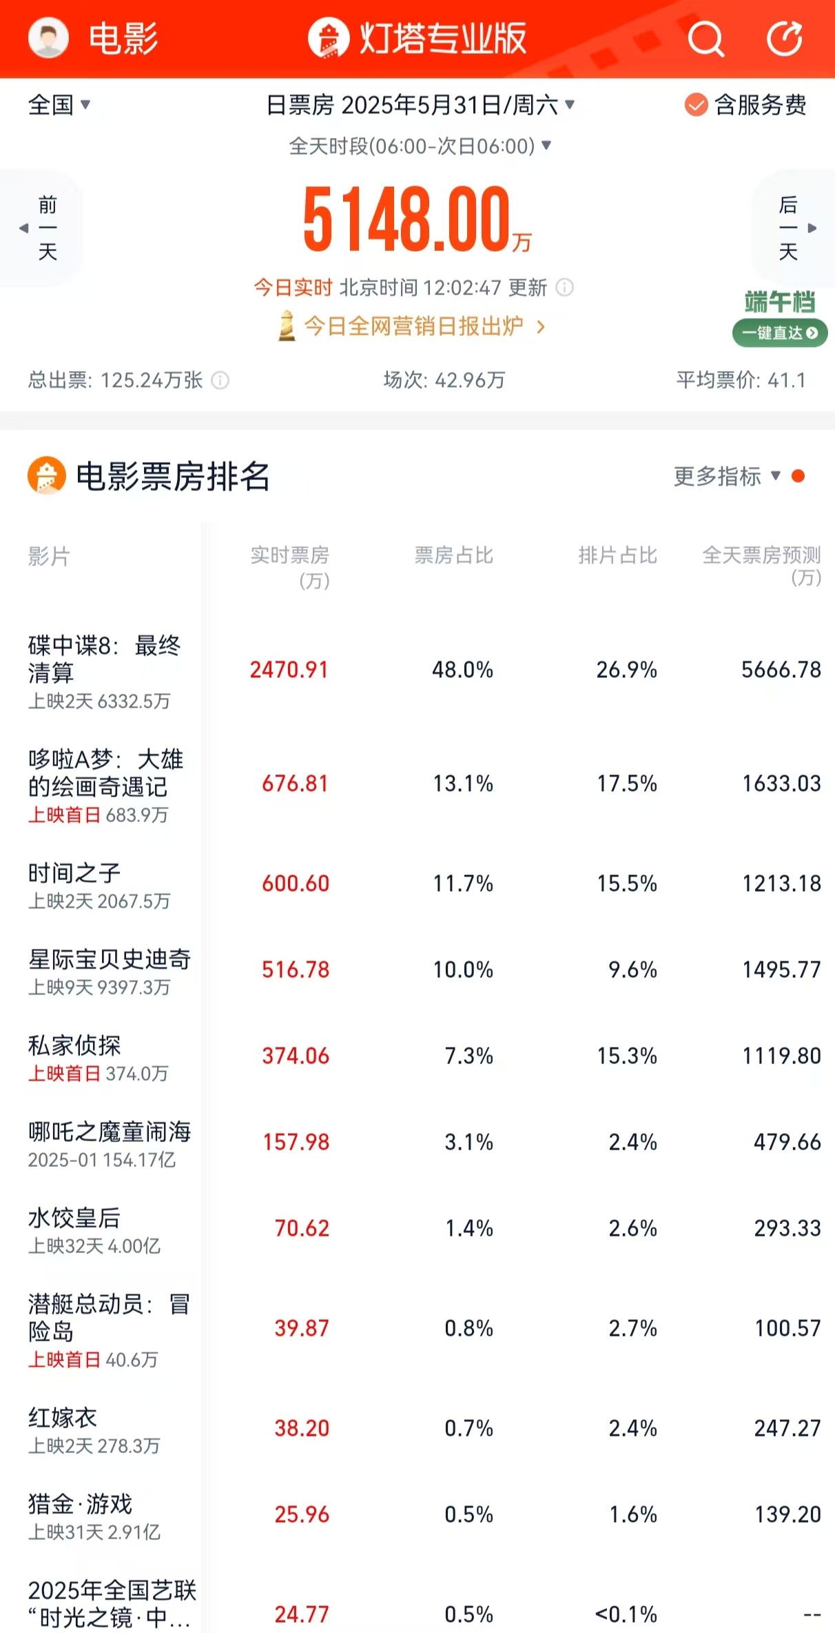Tap the refresh share icon in header

[x=785, y=38]
